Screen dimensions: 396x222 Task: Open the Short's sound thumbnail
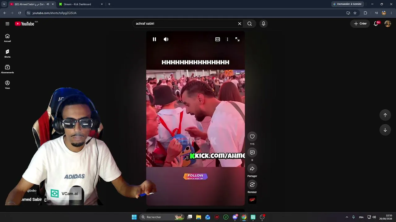point(252,200)
